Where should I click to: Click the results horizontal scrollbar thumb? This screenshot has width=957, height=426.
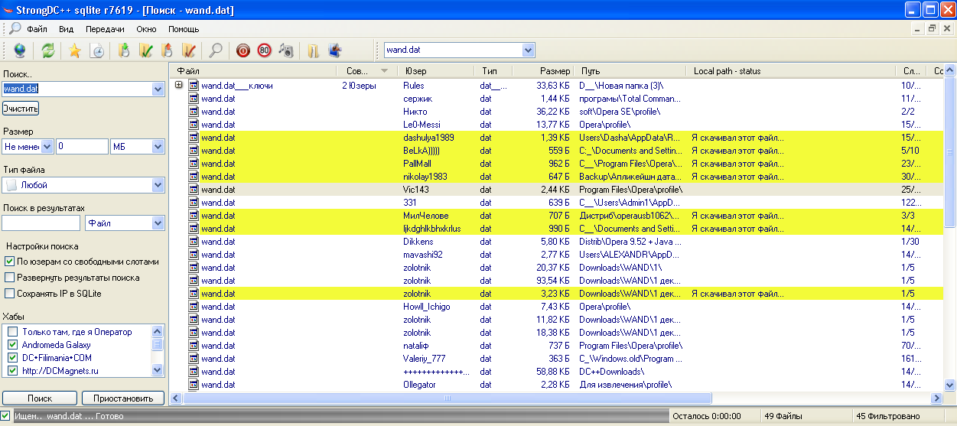click(446, 398)
